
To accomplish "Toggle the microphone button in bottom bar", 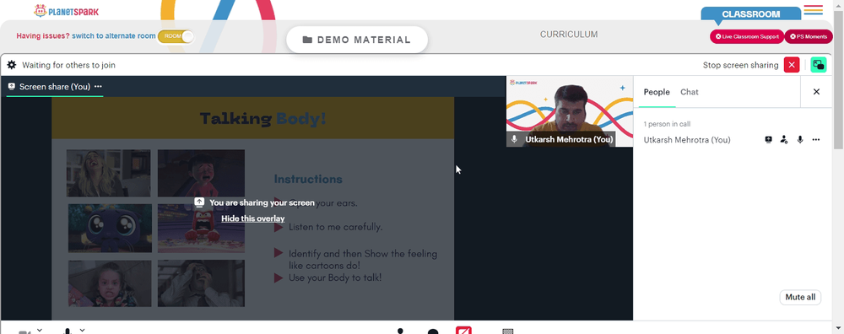I will coord(68,331).
